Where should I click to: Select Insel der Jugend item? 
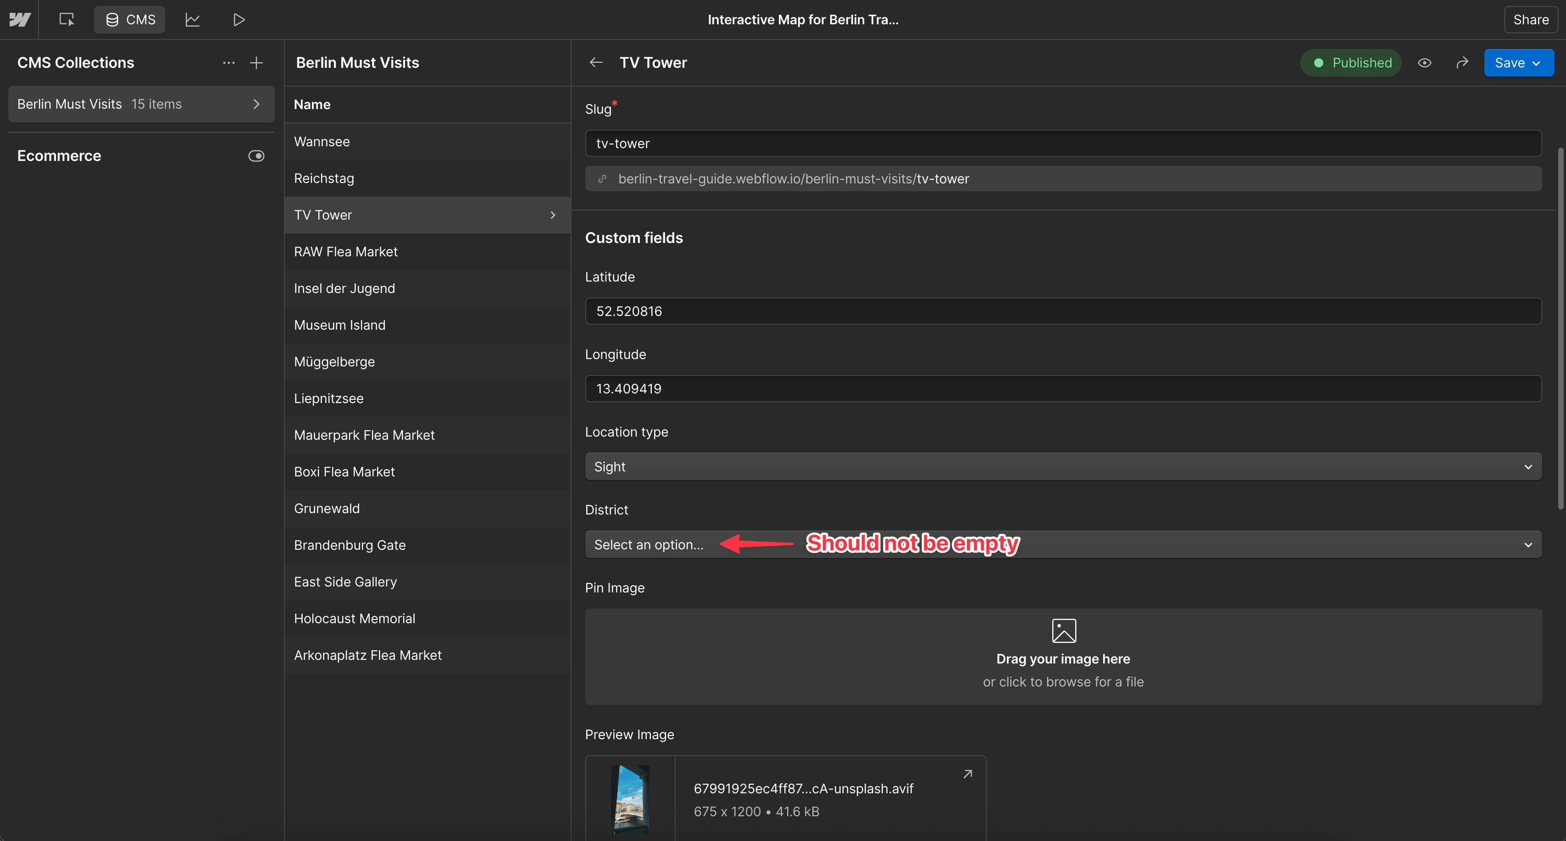428,288
